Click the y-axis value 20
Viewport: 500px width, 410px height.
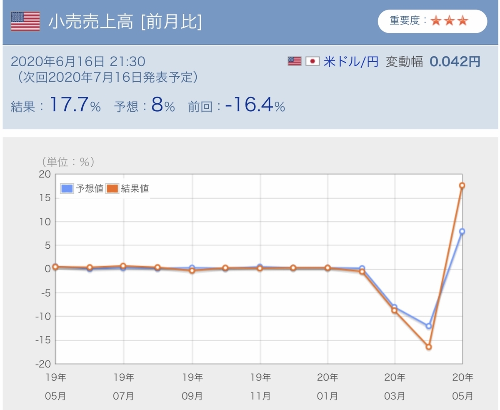[x=45, y=174]
